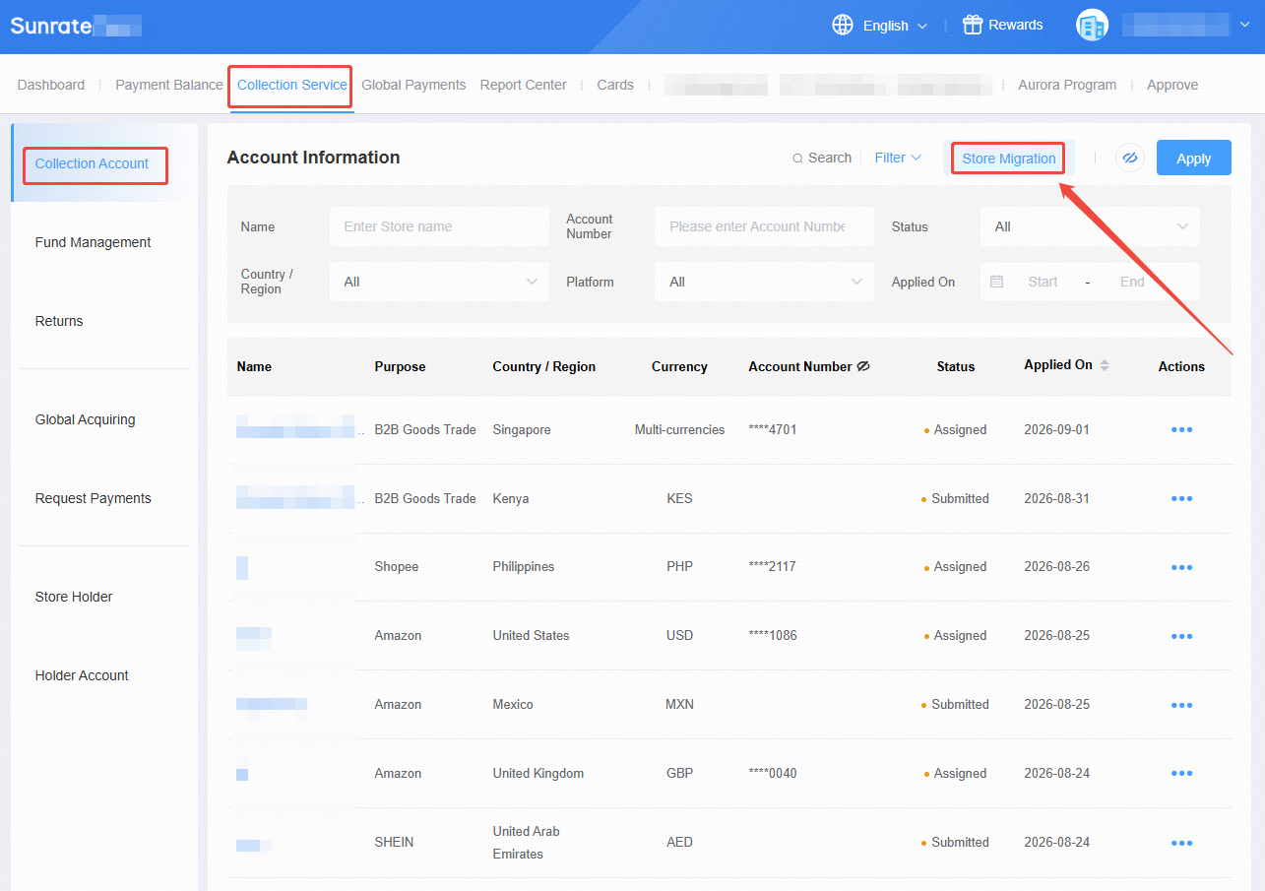
Task: Click the globe language icon
Action: [843, 26]
